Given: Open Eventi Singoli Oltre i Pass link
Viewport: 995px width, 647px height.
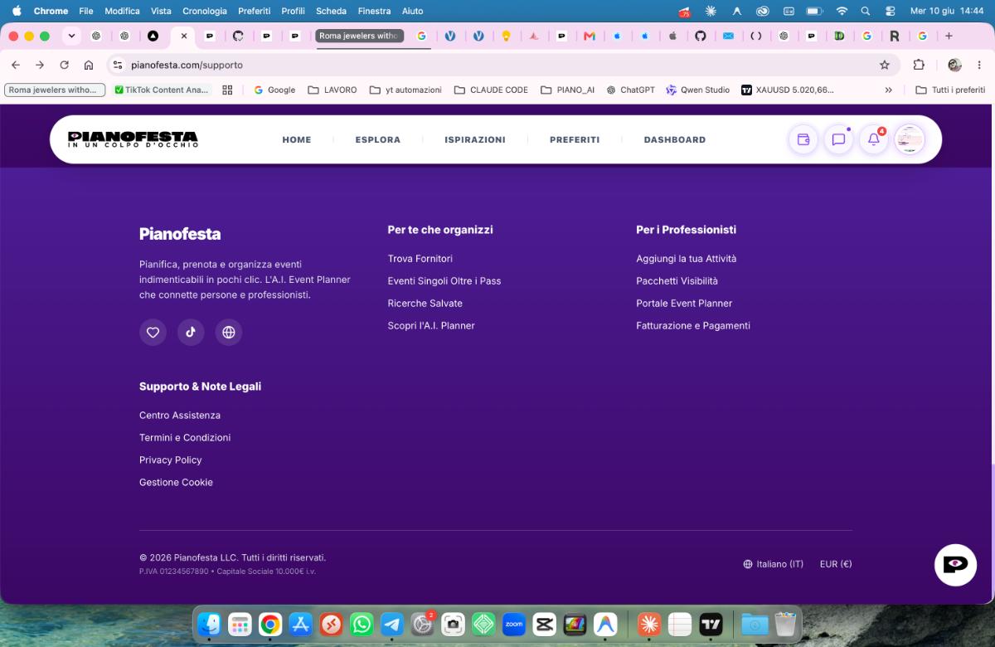Looking at the screenshot, I should 444,281.
